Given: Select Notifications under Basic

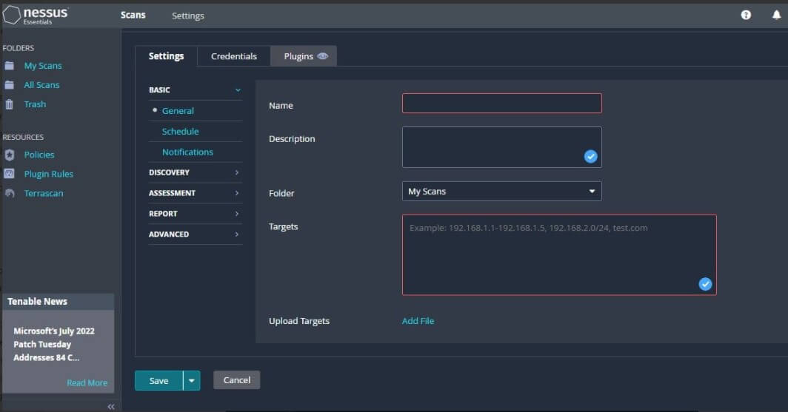Looking at the screenshot, I should [x=187, y=152].
